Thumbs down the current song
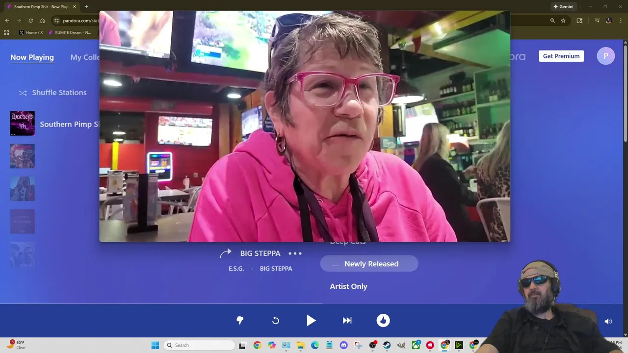Image resolution: width=628 pixels, height=353 pixels. 240,320
